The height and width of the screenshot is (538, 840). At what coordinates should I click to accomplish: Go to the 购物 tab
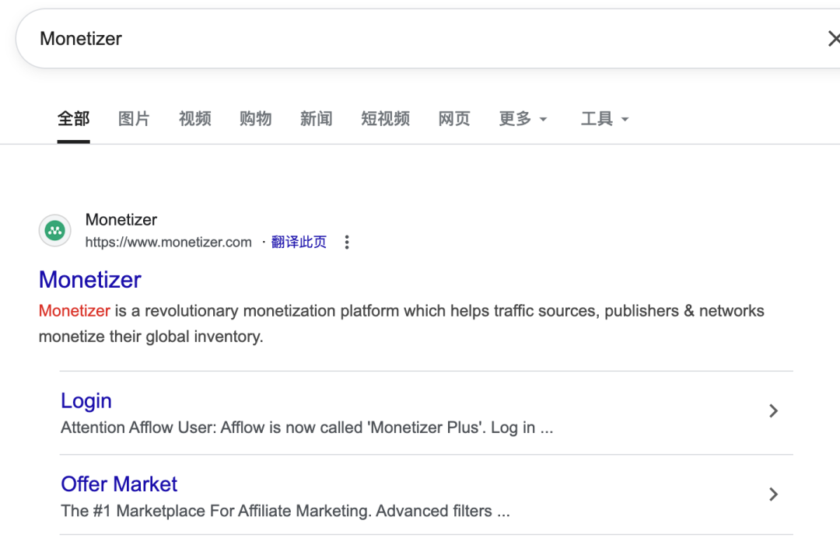(255, 119)
